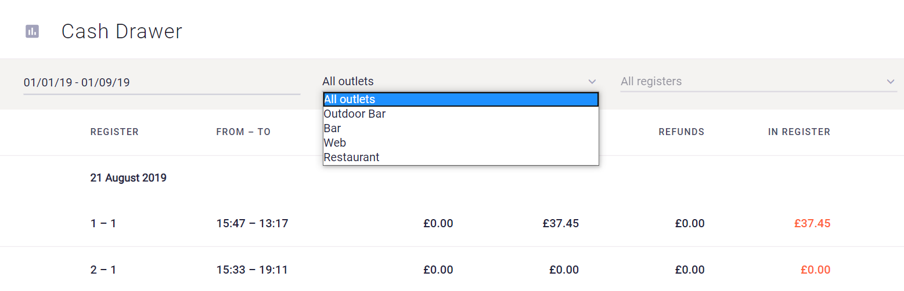
Task: Click the 15:47 – 13:17 time range
Action: (252, 224)
